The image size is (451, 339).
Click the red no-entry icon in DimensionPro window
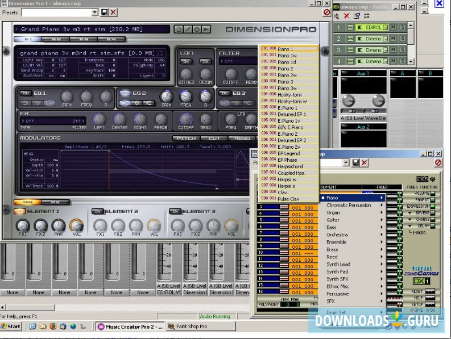(326, 12)
